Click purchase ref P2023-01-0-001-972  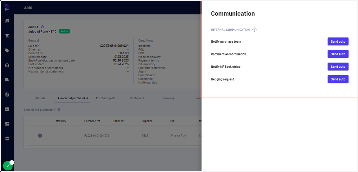point(97,136)
